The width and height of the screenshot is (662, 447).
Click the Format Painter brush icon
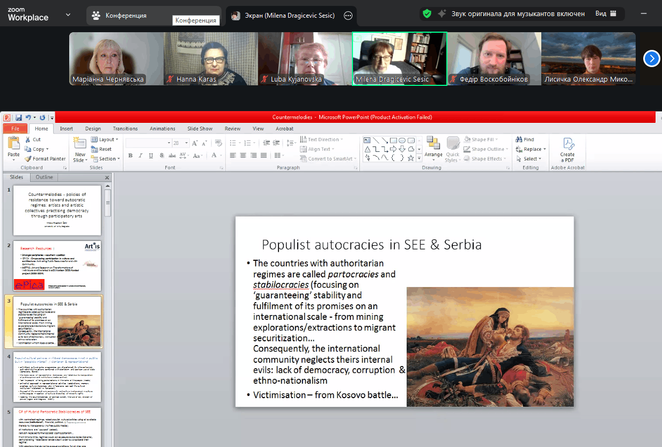28,159
